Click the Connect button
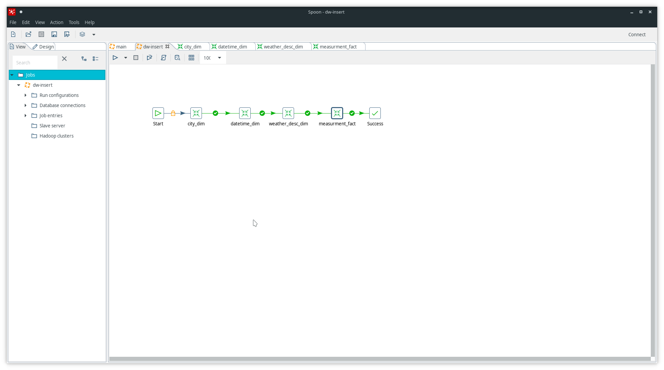Image resolution: width=664 pixels, height=370 pixels. [x=637, y=35]
